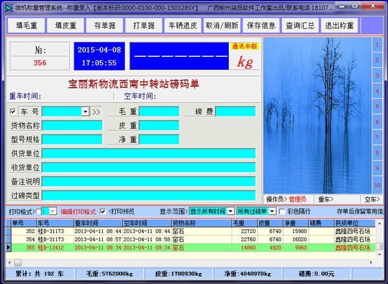Enable the 彩色隔行 checkbox
The image size is (388, 284).
282,212
